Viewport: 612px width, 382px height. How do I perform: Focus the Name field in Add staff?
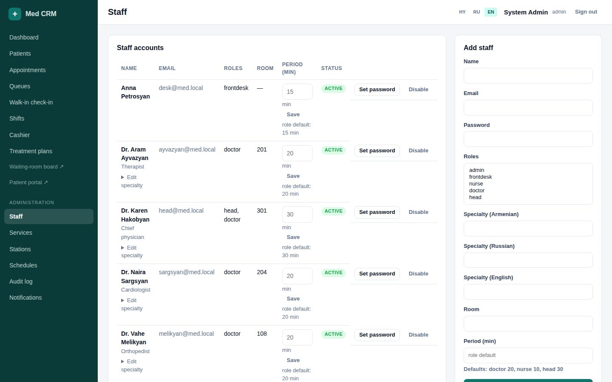528,76
